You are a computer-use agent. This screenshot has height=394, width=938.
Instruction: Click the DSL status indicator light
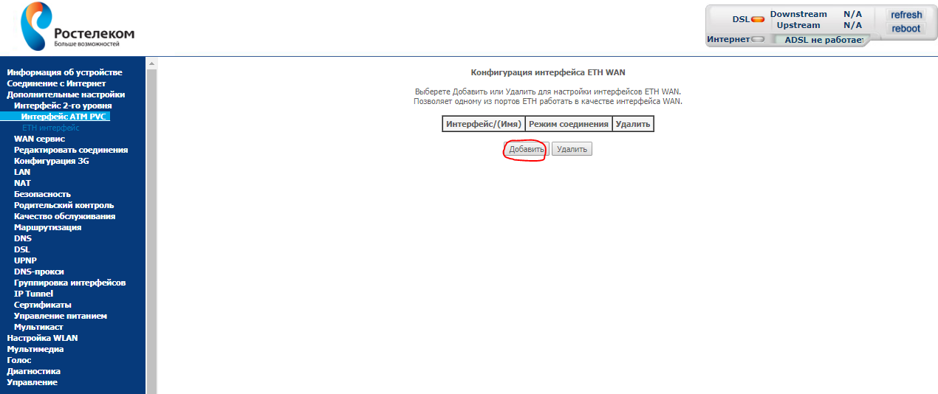(x=758, y=19)
